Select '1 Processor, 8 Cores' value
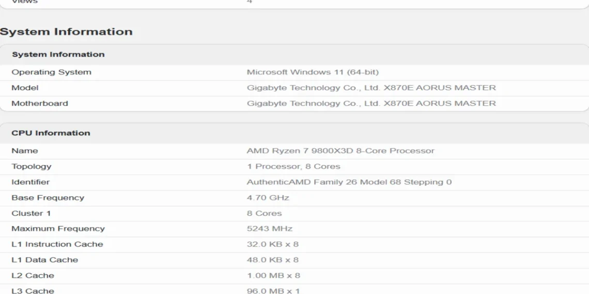The width and height of the screenshot is (589, 294). [293, 167]
